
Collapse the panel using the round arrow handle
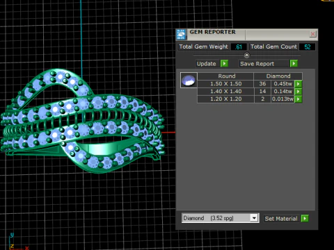246,55
